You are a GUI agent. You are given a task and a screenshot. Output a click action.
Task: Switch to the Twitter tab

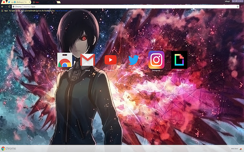[19, 2]
